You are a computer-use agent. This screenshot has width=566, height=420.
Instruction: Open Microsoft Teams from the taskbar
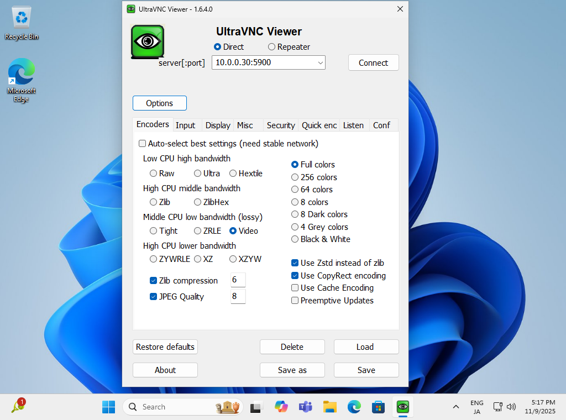(306, 407)
